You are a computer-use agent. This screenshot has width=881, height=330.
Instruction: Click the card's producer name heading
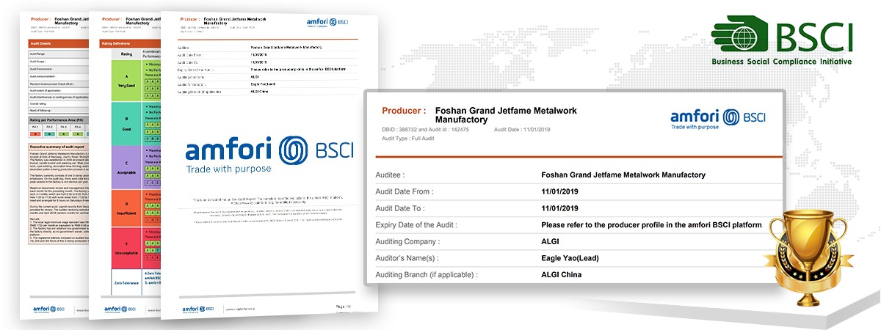tap(506, 114)
